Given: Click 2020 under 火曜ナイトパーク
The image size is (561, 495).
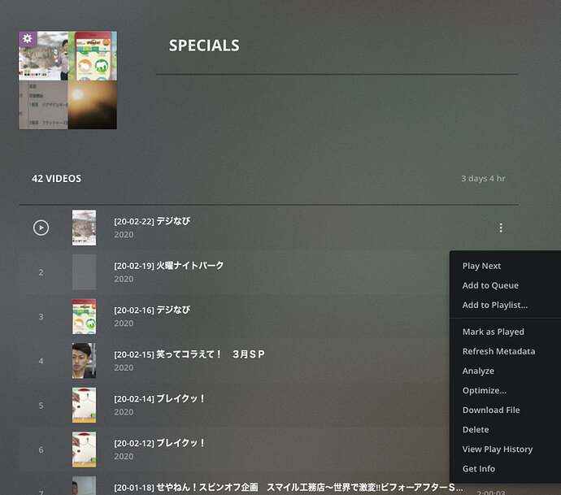Looking at the screenshot, I should [x=124, y=279].
